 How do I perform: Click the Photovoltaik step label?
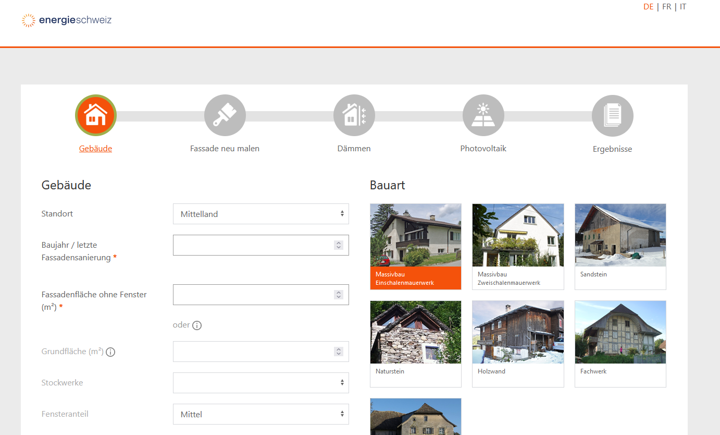point(483,149)
